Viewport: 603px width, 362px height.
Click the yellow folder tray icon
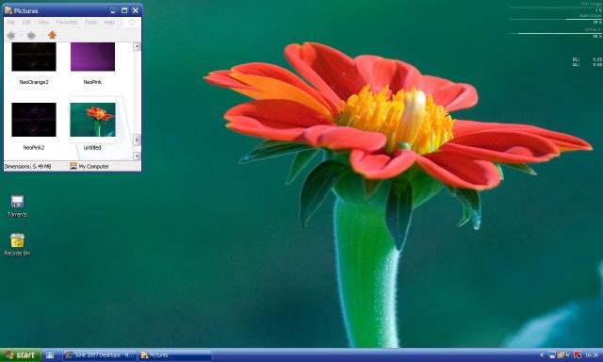[x=562, y=354]
